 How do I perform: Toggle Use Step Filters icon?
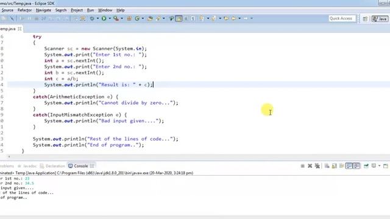tap(83, 18)
